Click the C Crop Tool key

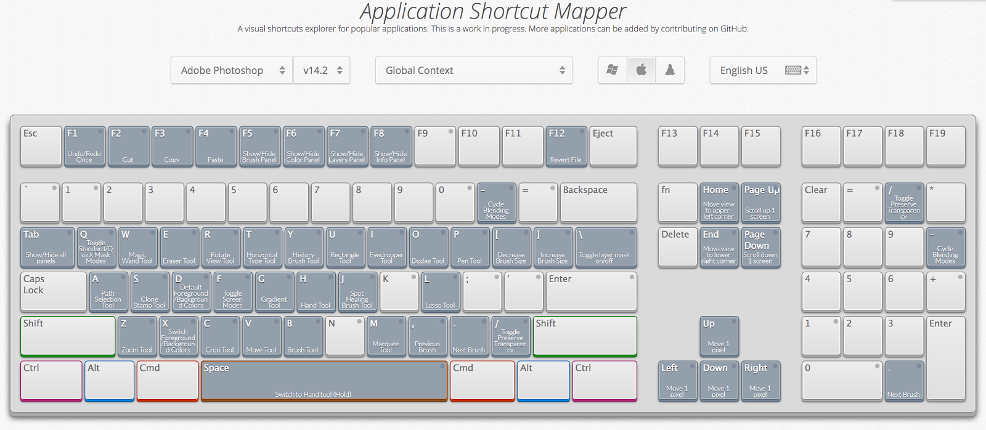tap(221, 336)
